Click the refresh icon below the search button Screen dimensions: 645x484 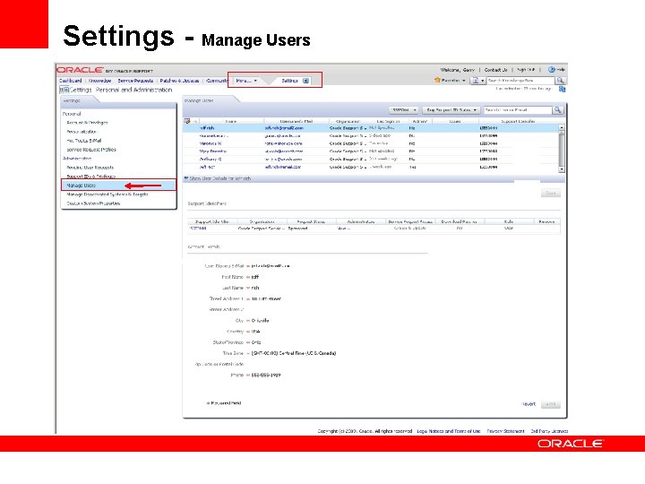click(563, 89)
